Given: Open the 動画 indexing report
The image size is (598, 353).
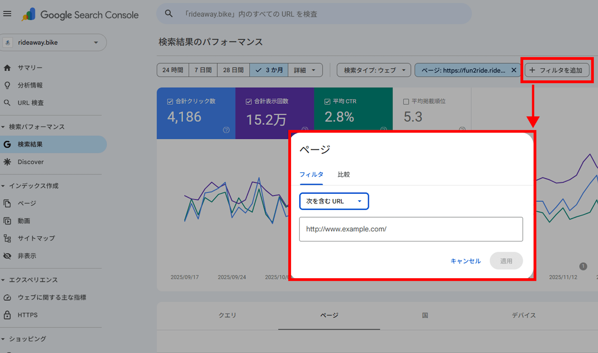Looking at the screenshot, I should (24, 221).
